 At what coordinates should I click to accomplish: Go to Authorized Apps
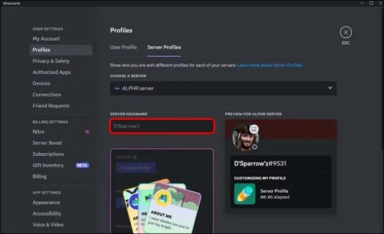point(51,72)
